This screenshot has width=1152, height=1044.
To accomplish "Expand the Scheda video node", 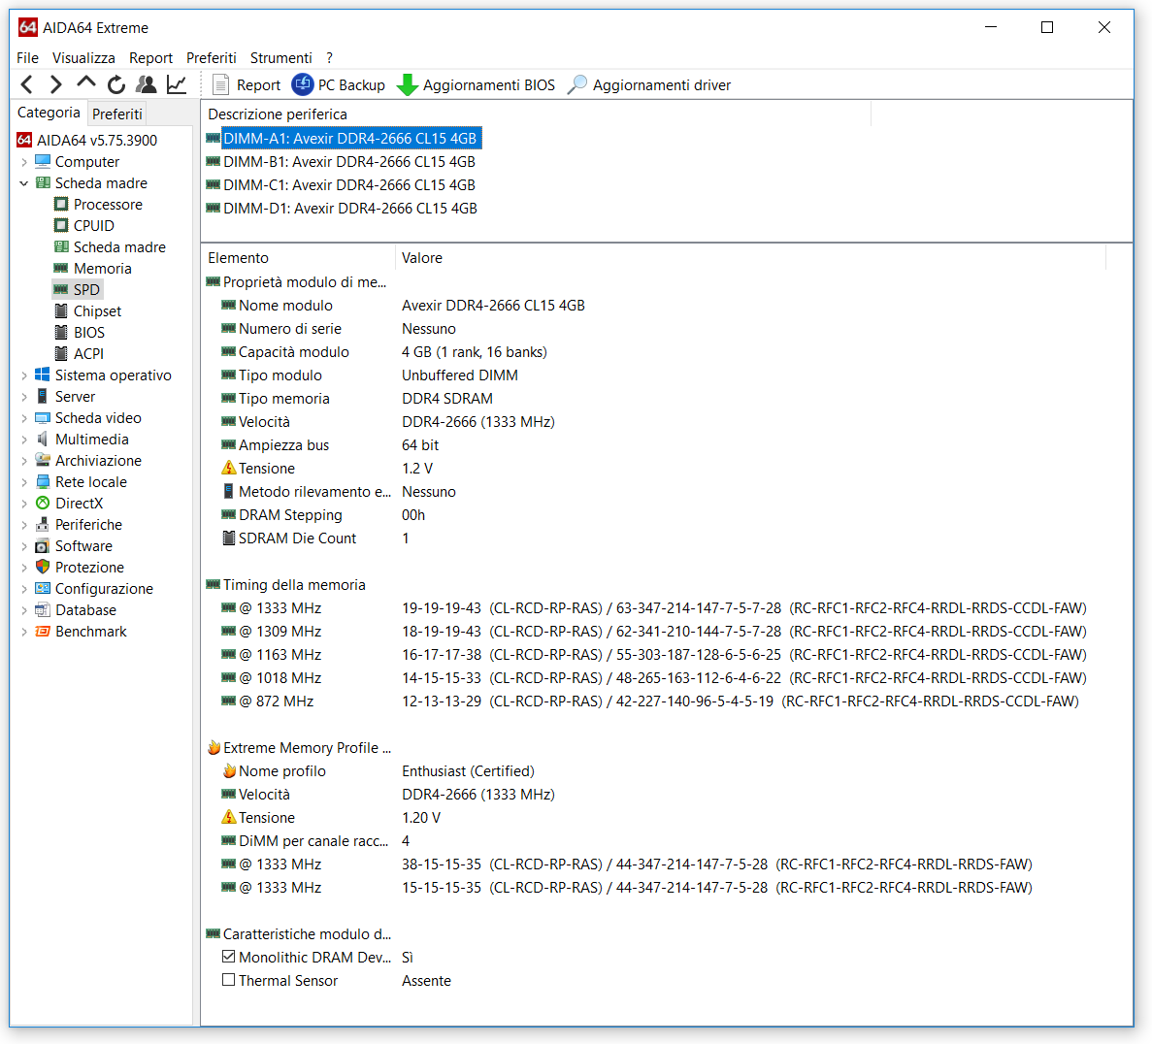I will point(23,418).
